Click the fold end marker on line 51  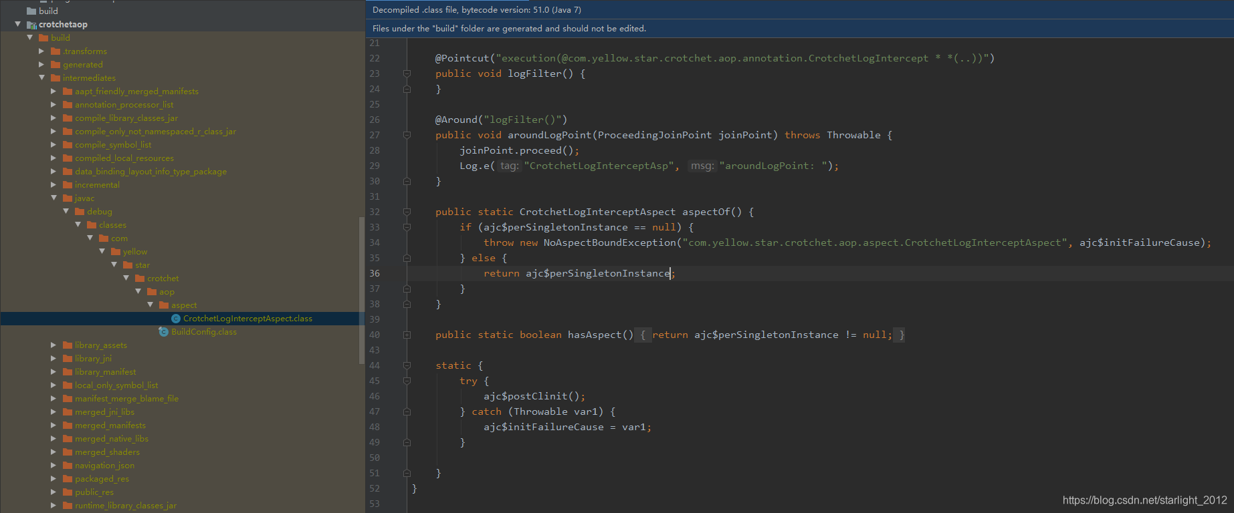pyautogui.click(x=407, y=473)
